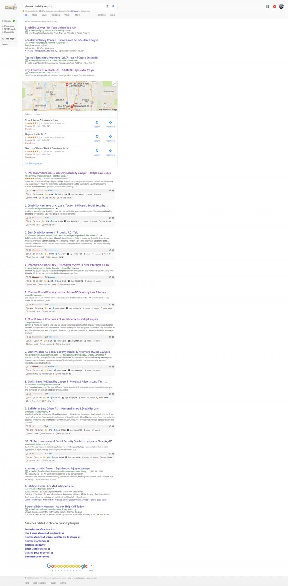Image resolution: width=288 pixels, height=586 pixels.
Task: Click in the search box with phoenix disability lawyers
Action: click(x=64, y=6)
